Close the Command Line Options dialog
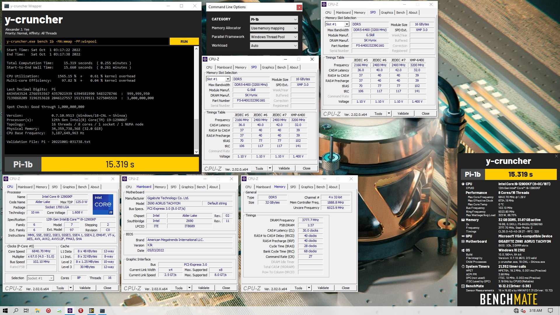This screenshot has height=315, width=560. [299, 7]
